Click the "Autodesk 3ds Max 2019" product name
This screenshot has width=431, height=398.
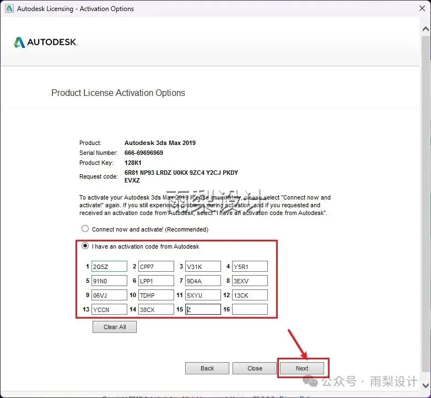[160, 143]
